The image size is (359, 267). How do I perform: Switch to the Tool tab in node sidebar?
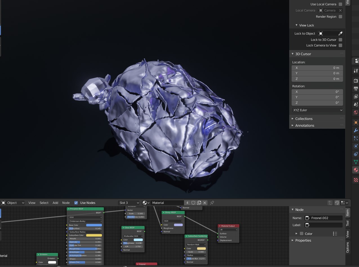(347, 223)
